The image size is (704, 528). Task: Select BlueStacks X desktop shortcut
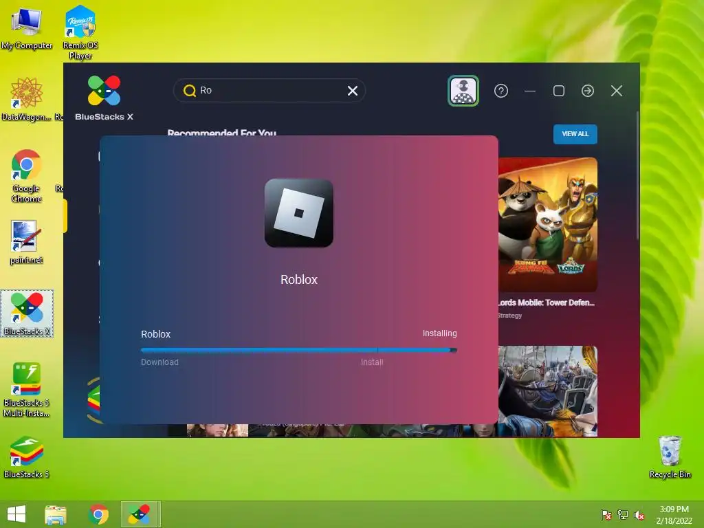(x=27, y=313)
